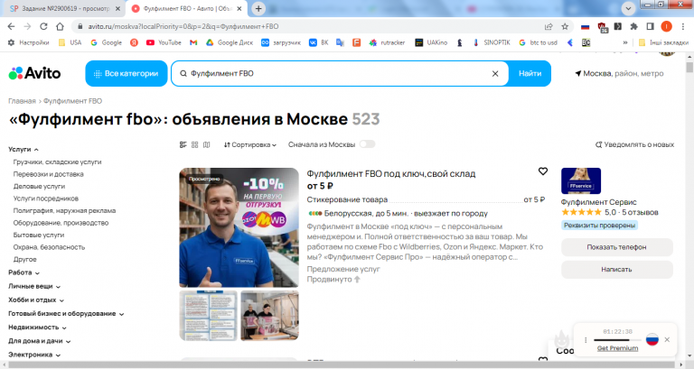Open YouTube bookmark
The image size is (694, 369).
click(x=164, y=42)
